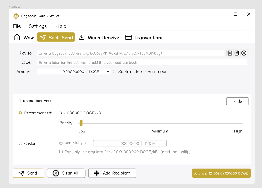The height and width of the screenshot is (188, 262).
Task: Click the plus icon on Add Recipient
Action: pyautogui.click(x=97, y=173)
